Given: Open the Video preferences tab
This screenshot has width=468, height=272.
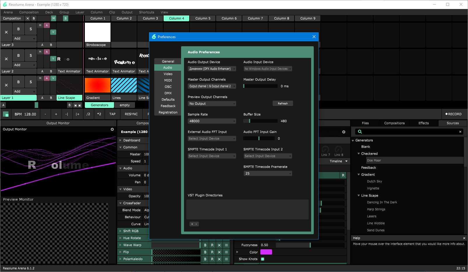Looking at the screenshot, I should point(168,74).
